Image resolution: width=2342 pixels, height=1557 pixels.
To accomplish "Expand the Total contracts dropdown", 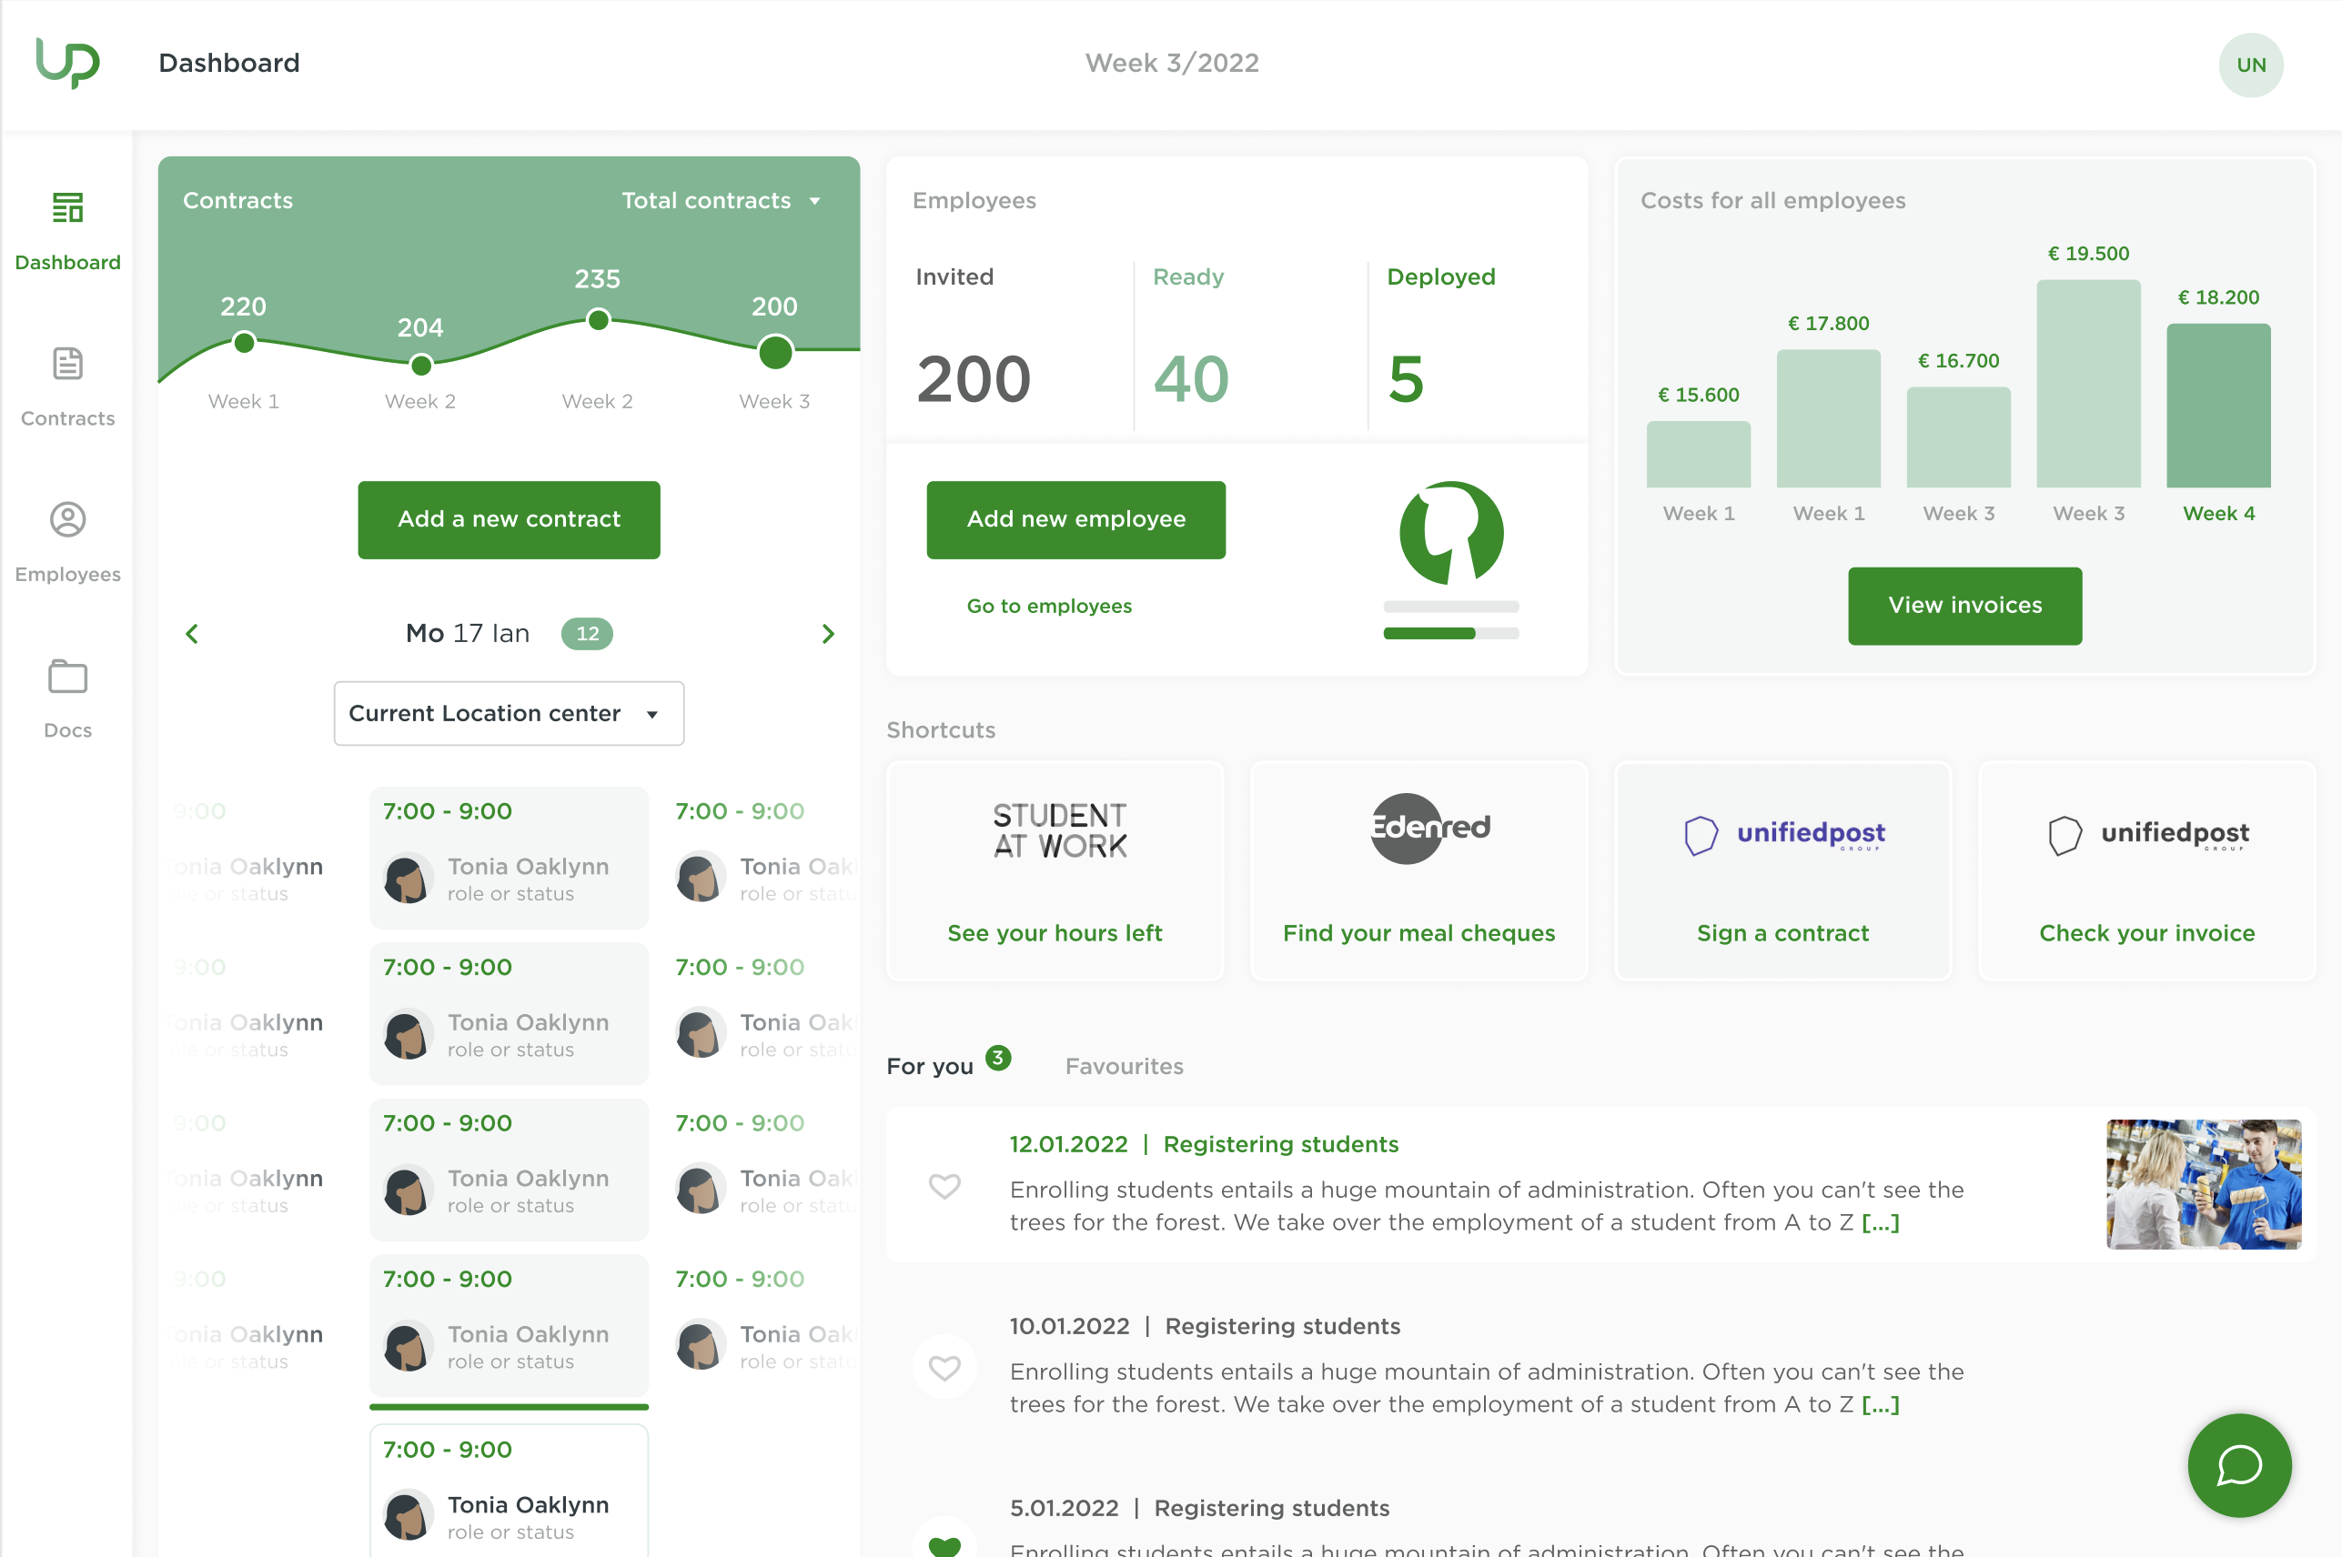I will pyautogui.click(x=722, y=201).
